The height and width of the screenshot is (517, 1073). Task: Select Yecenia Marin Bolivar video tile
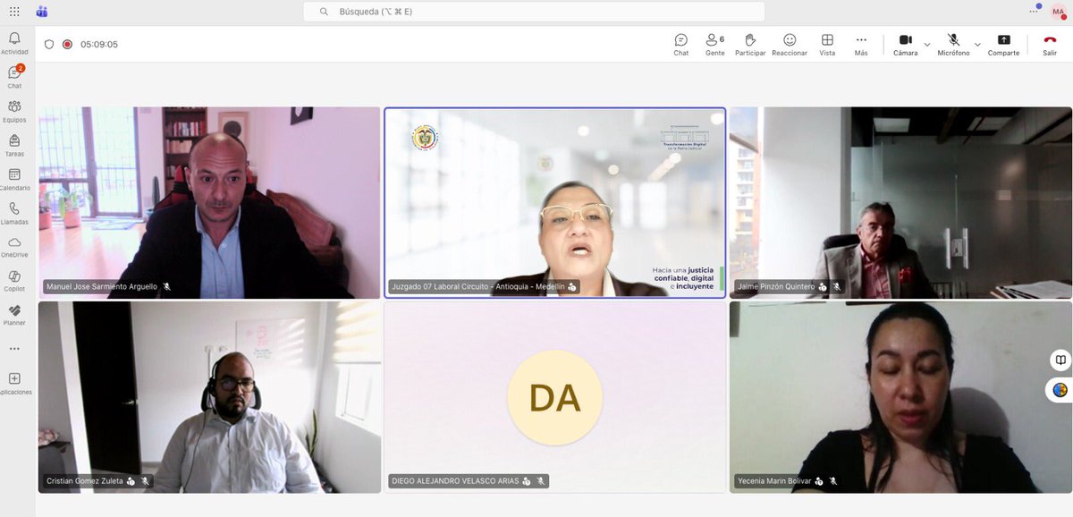point(900,397)
